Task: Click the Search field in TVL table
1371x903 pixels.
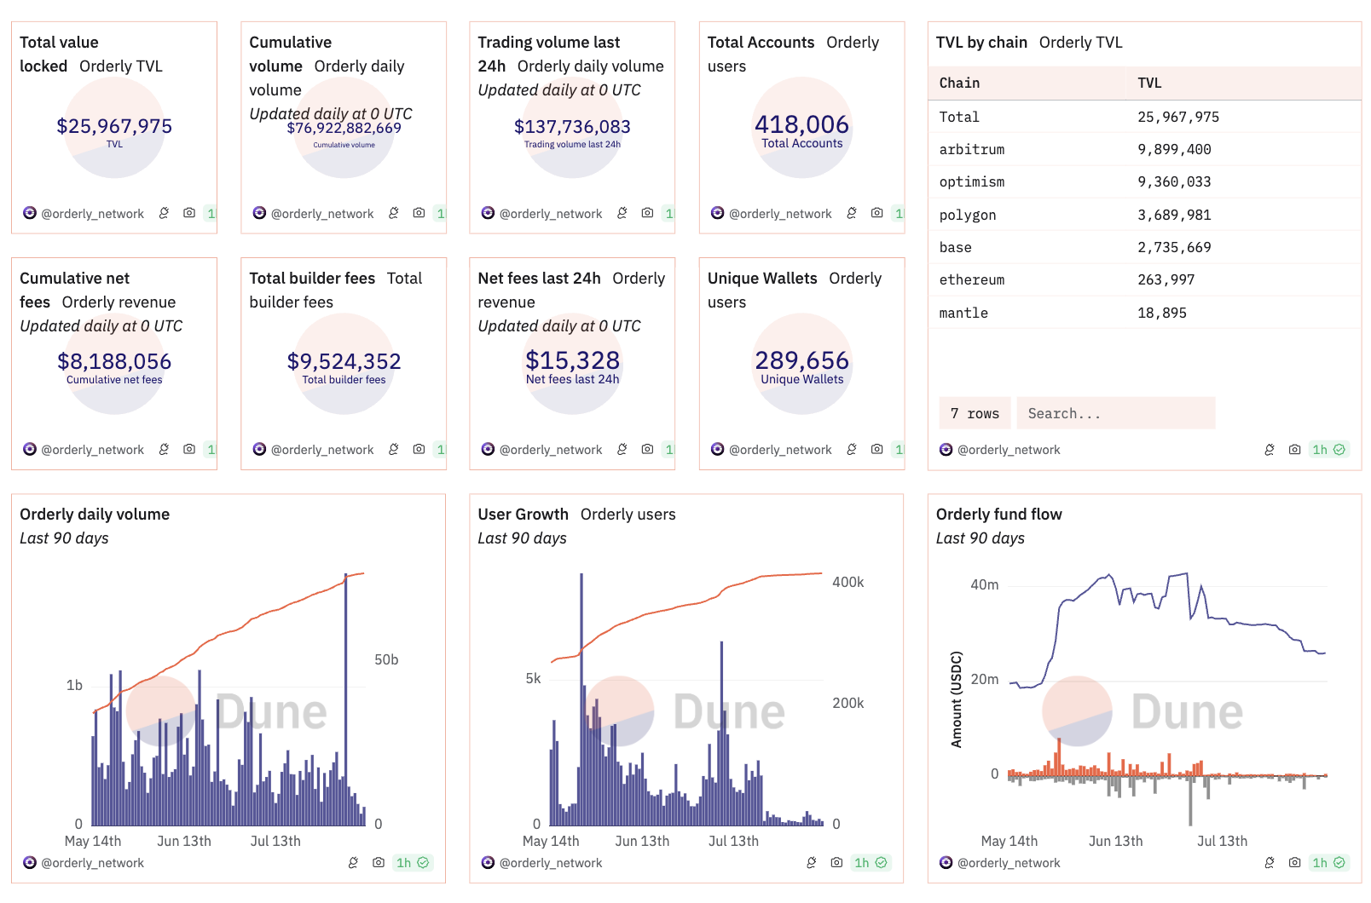Action: click(1114, 413)
